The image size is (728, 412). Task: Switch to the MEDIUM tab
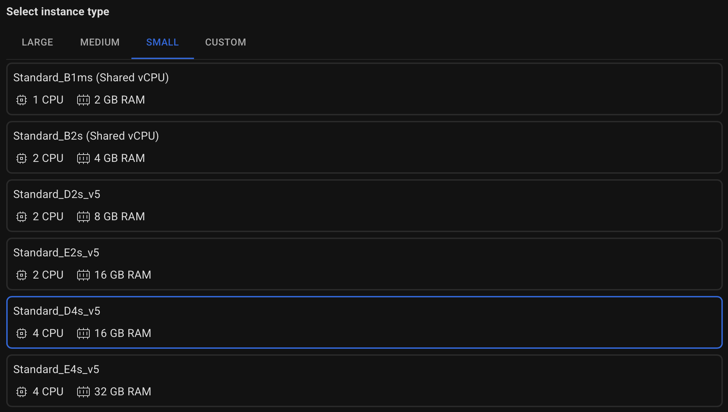tap(100, 42)
